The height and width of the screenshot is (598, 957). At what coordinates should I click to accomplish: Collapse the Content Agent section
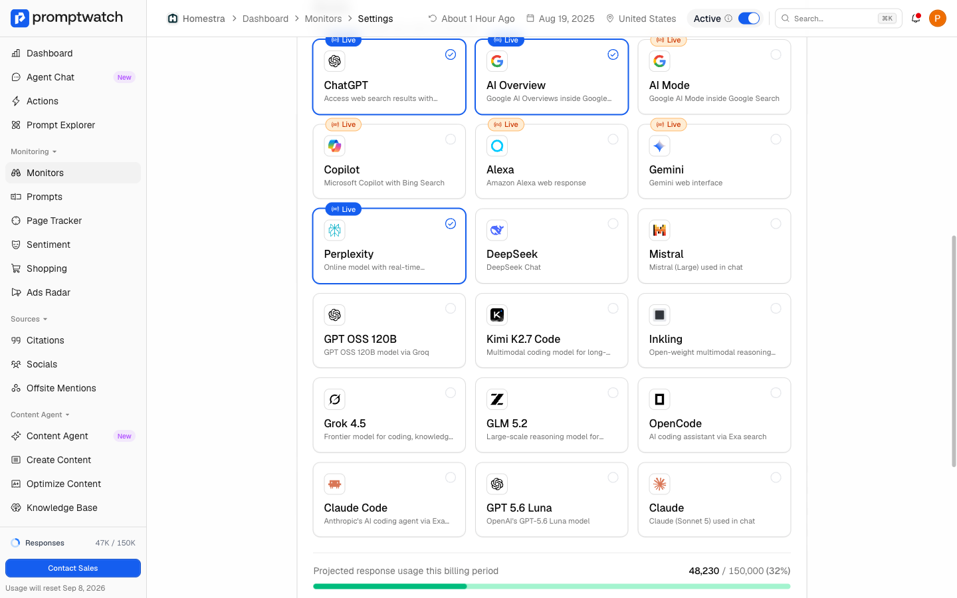40,415
